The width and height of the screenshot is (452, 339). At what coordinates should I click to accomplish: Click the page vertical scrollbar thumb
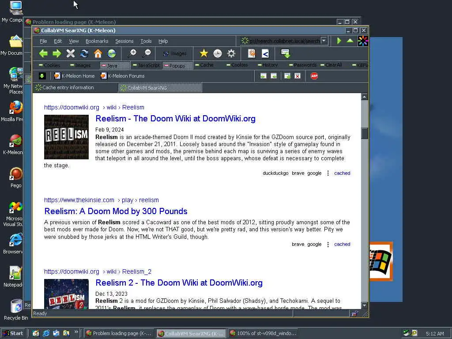tap(364, 133)
